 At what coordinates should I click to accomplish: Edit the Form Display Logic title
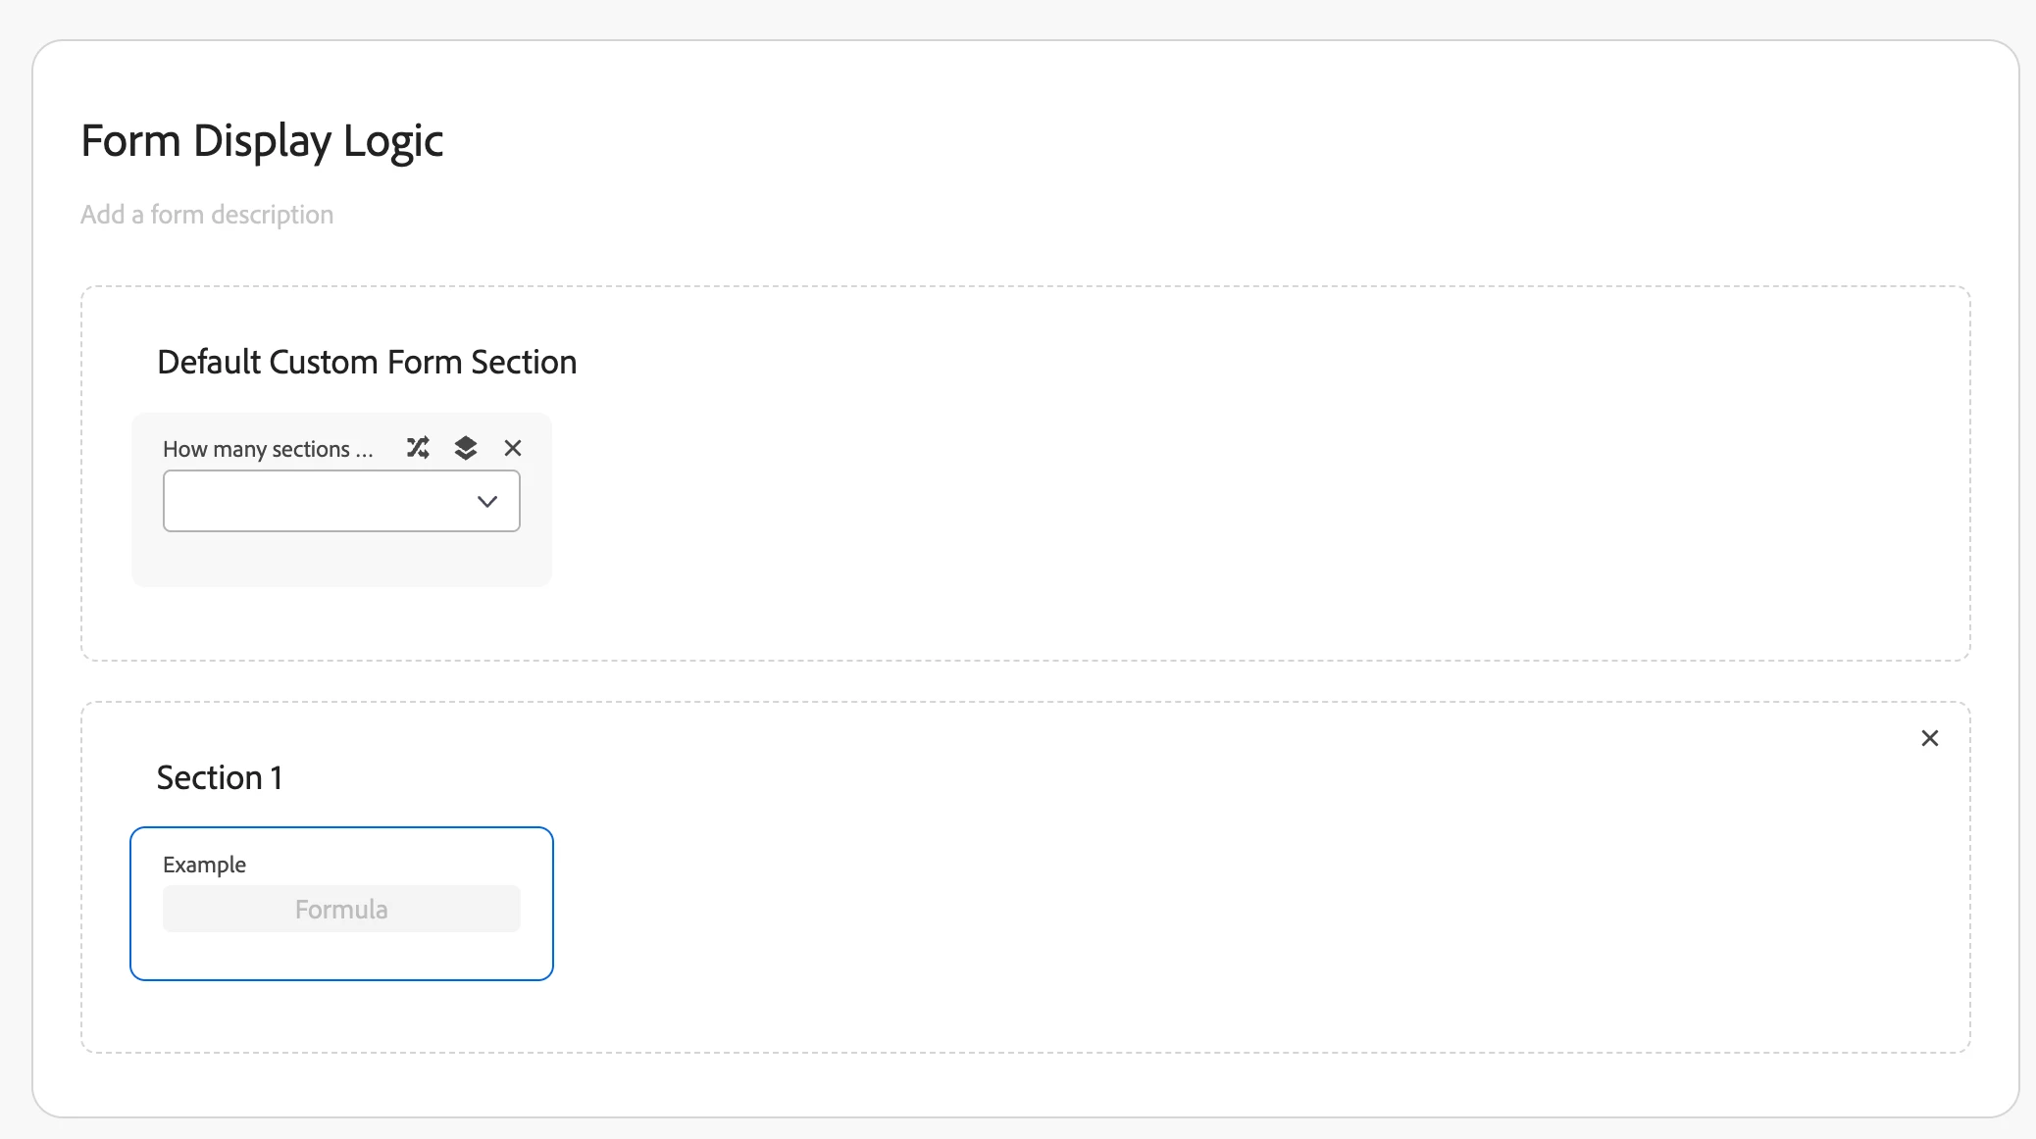tap(262, 141)
